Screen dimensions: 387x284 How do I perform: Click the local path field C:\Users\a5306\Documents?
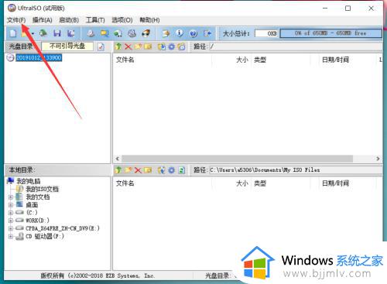(x=296, y=170)
